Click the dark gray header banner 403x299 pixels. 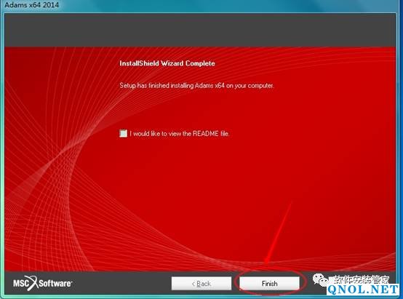(x=200, y=31)
